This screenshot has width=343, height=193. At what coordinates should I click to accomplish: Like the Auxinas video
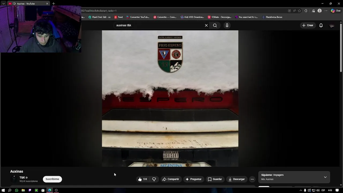pos(143,179)
